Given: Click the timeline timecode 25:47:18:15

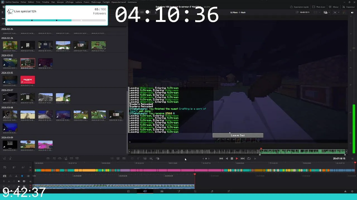Looking at the screenshot, I should 339,159.
